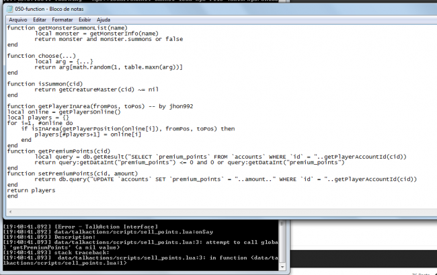Click the 'local query = db.getResult' line
This screenshot has width=437, height=275.
[221, 157]
